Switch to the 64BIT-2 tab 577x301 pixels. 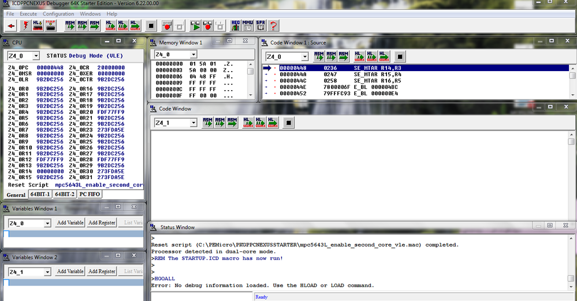[65, 194]
